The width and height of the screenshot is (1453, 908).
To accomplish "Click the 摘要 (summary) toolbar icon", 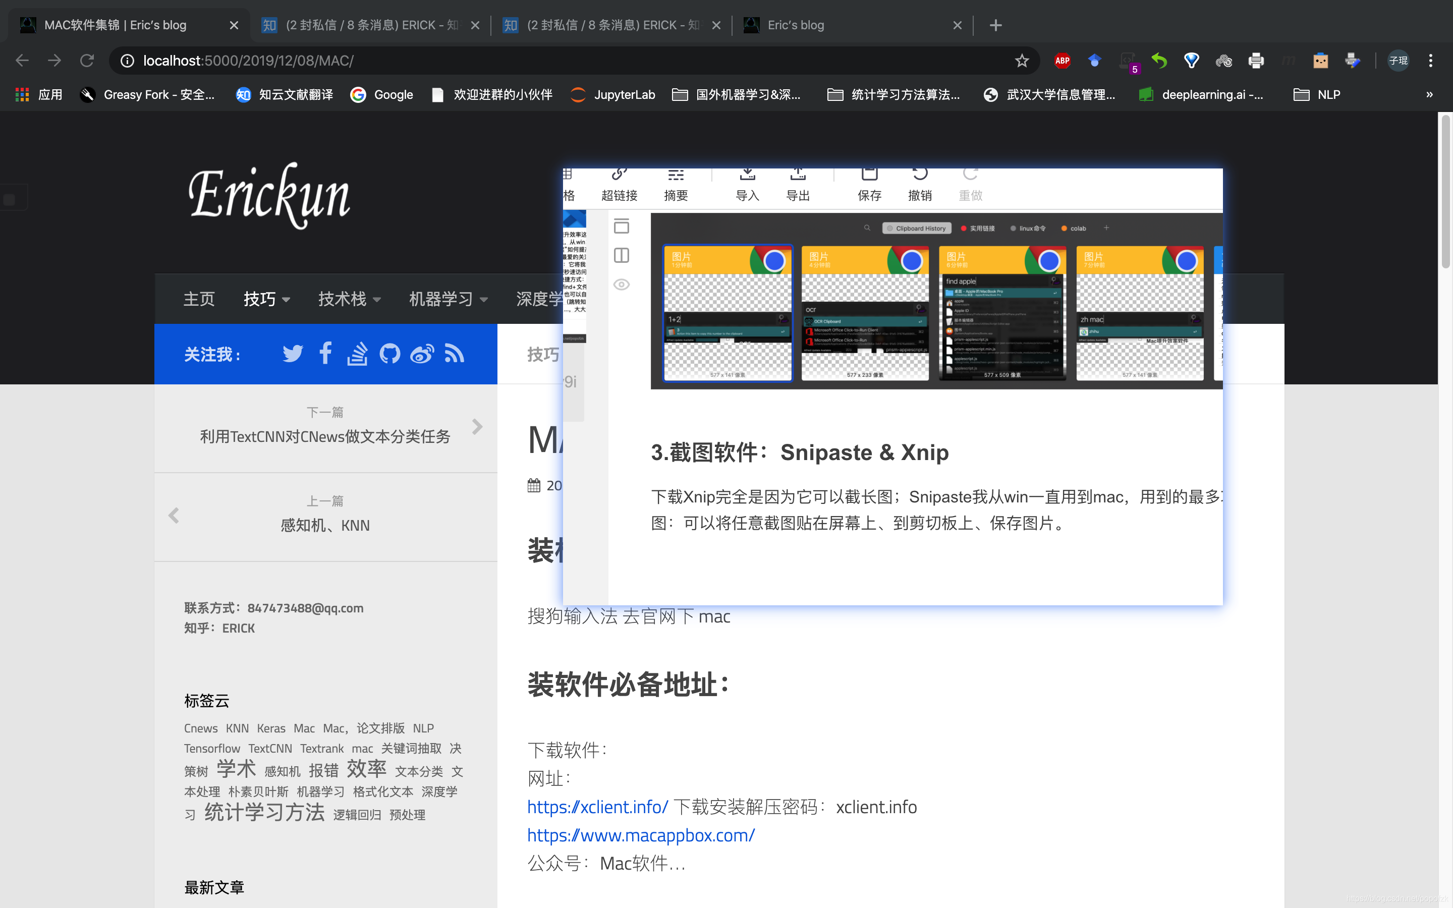I will pyautogui.click(x=675, y=183).
